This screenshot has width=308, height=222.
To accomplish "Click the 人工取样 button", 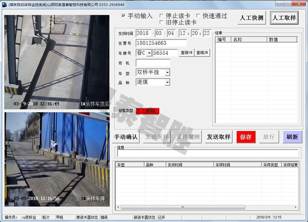I will click(x=284, y=18).
